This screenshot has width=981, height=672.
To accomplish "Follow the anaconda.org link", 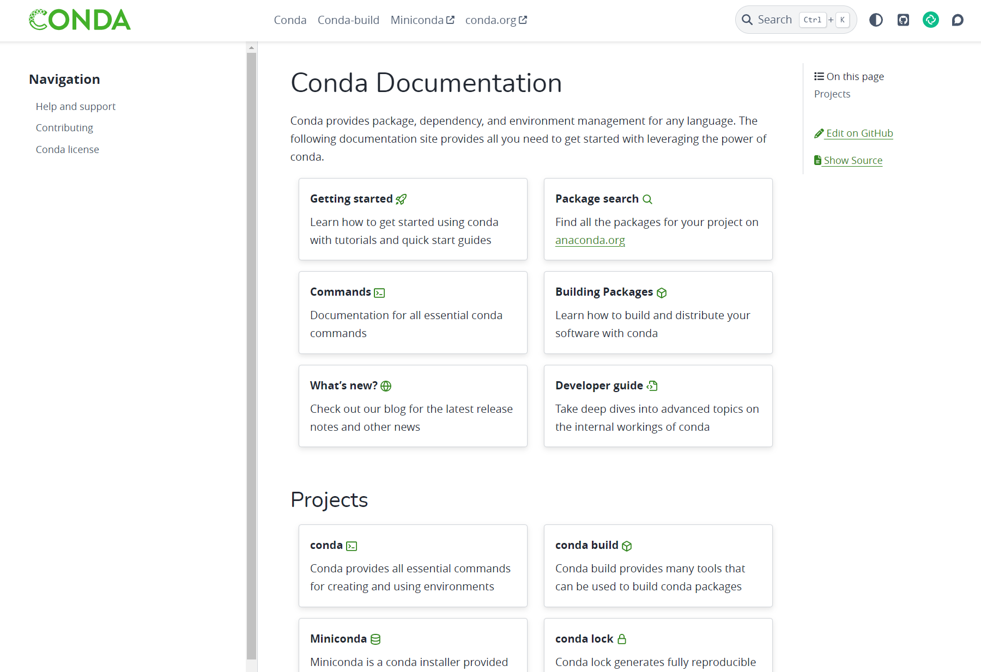I will [x=590, y=240].
